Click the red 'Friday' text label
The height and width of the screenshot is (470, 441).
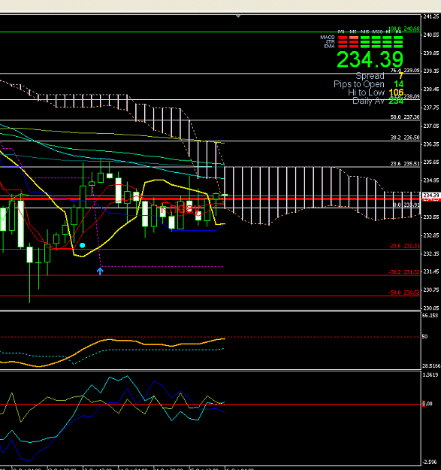coord(180,208)
